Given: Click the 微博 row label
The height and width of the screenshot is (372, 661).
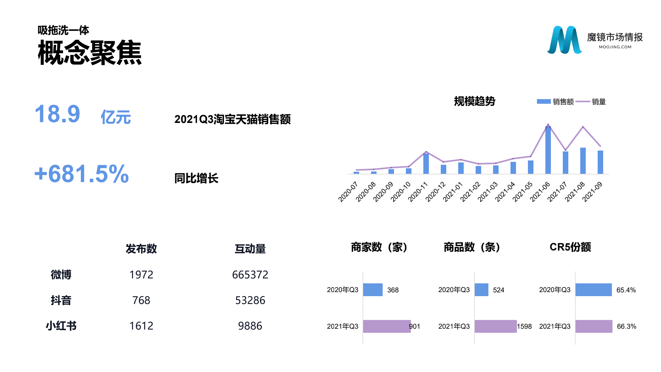Looking at the screenshot, I should tap(61, 275).
